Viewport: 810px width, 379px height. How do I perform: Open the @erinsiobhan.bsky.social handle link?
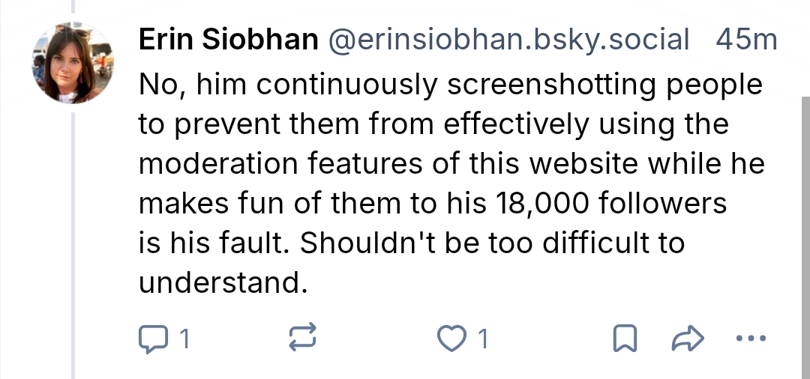click(x=509, y=40)
